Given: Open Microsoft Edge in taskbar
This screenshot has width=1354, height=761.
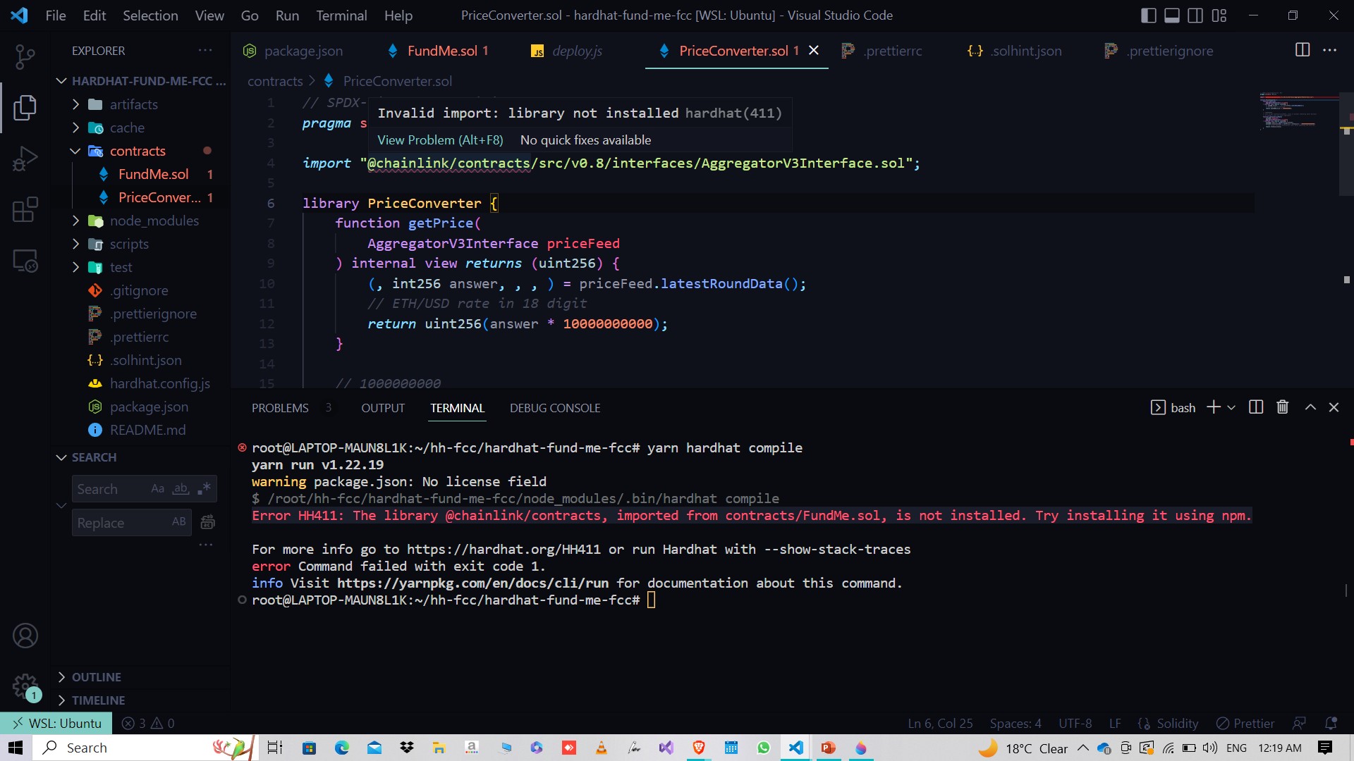Looking at the screenshot, I should 342,748.
